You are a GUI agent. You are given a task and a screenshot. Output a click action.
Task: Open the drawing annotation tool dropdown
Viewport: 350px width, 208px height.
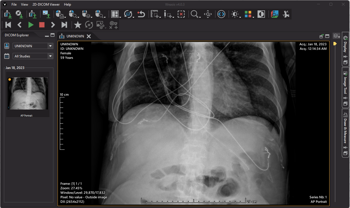pyautogui.click(x=169, y=14)
